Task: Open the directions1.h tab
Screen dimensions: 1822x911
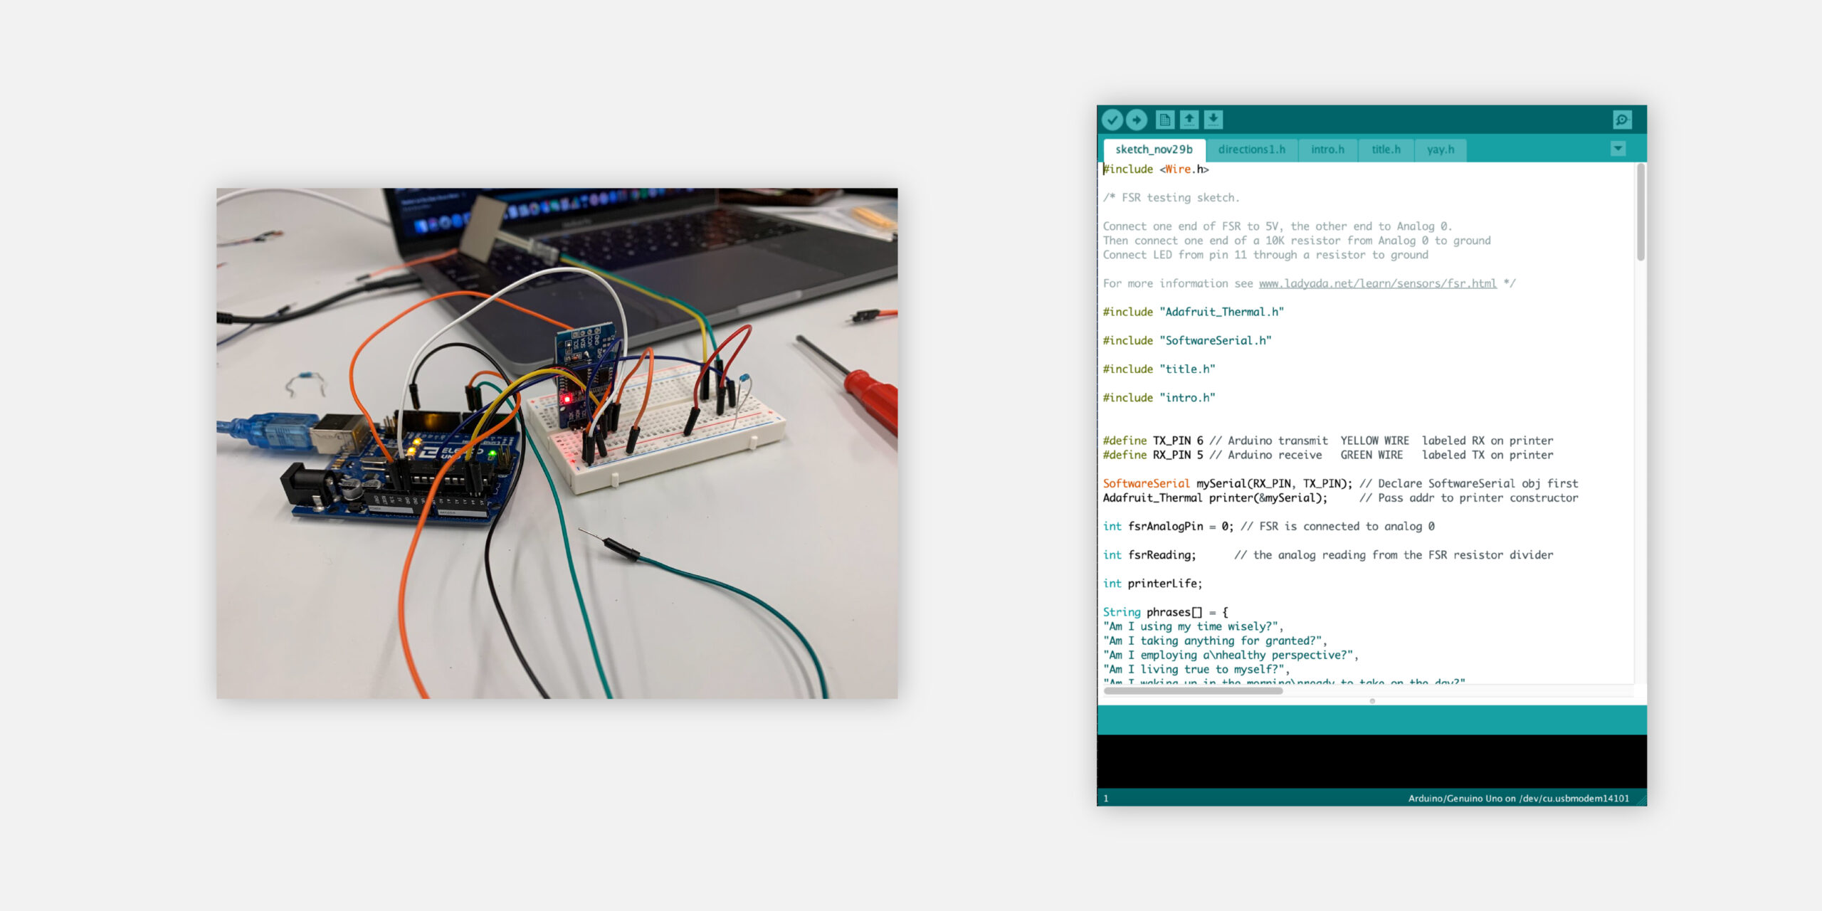Action: click(x=1251, y=149)
